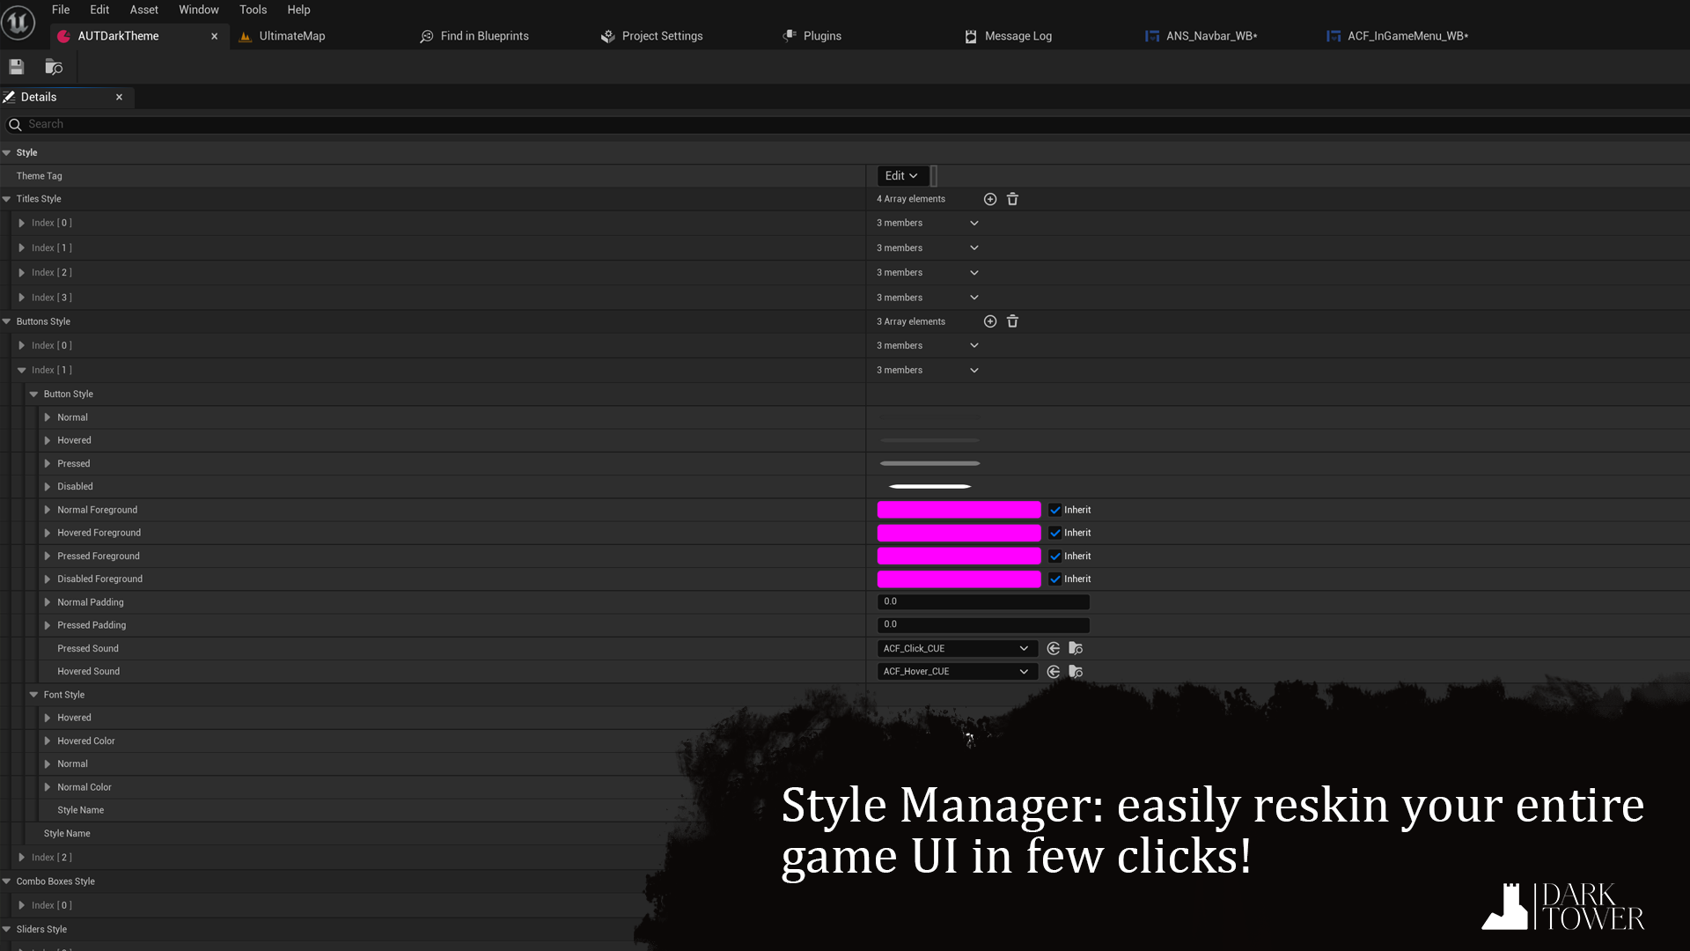1690x951 pixels.
Task: Open the Tools menu
Action: coord(253,10)
